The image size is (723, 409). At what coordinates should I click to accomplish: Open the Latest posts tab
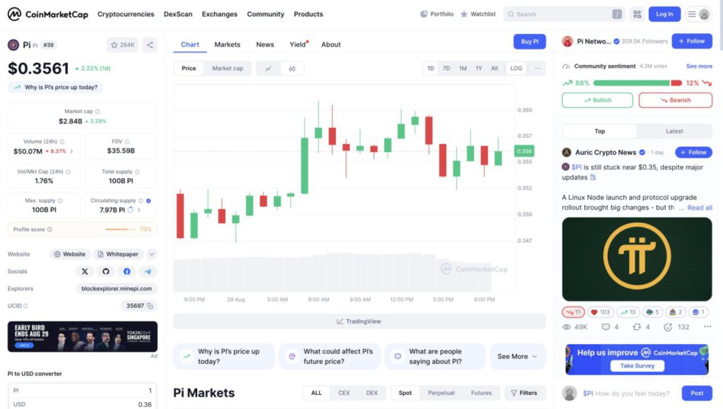pos(674,131)
